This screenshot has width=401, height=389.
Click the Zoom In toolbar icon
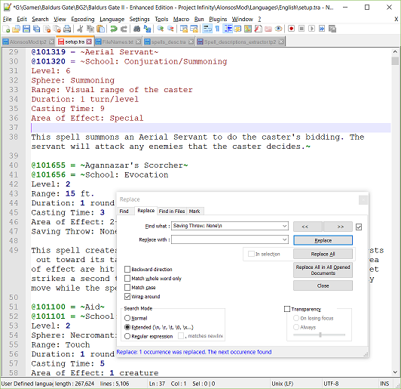161,29
